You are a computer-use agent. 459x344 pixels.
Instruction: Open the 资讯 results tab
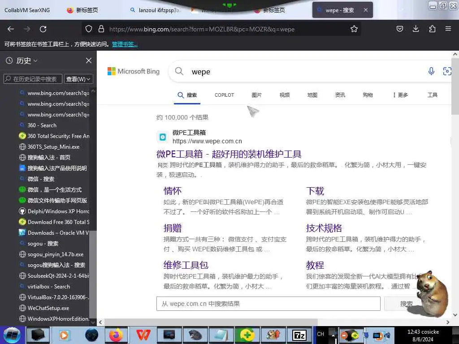click(340, 95)
